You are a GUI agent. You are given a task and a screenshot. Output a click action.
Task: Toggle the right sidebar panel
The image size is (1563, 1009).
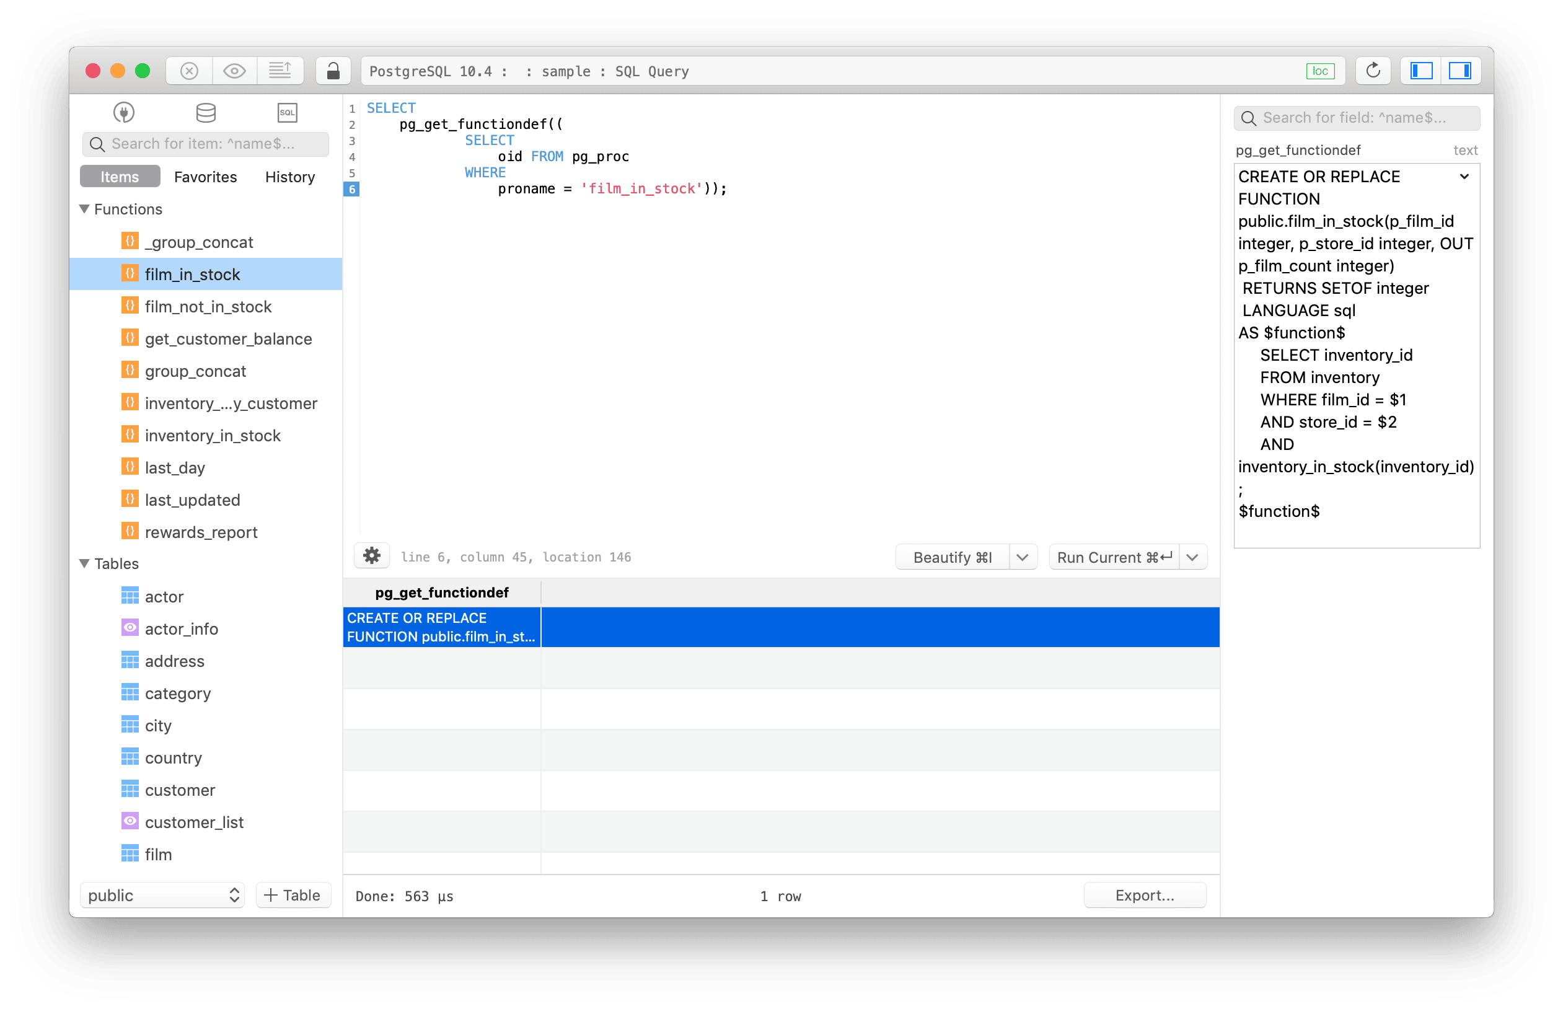[1460, 71]
